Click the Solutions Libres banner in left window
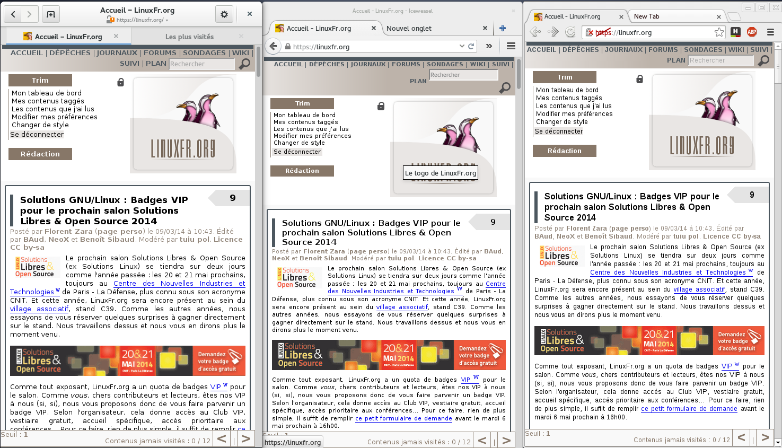Screen dimensions: 782x448 [128, 360]
